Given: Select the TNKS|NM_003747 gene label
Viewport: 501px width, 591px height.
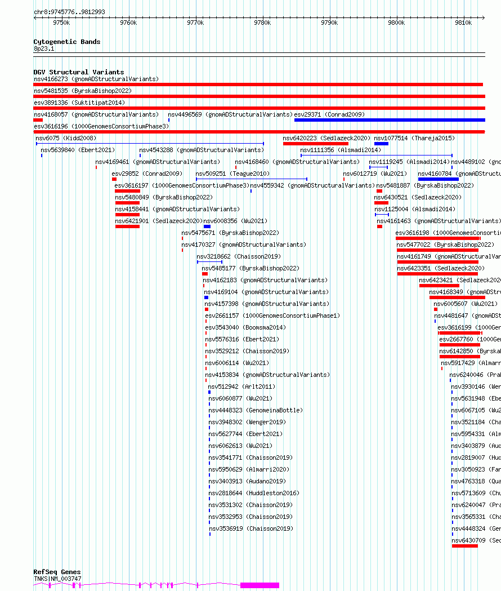Looking at the screenshot, I should coord(57,579).
